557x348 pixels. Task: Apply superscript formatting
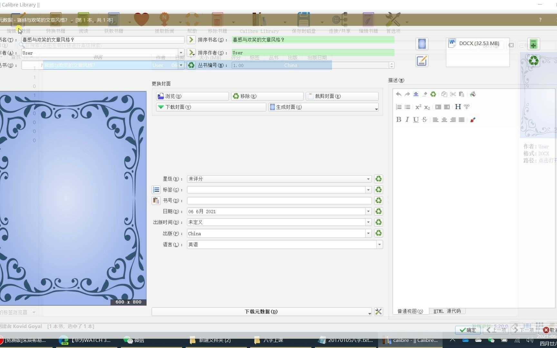(x=418, y=107)
